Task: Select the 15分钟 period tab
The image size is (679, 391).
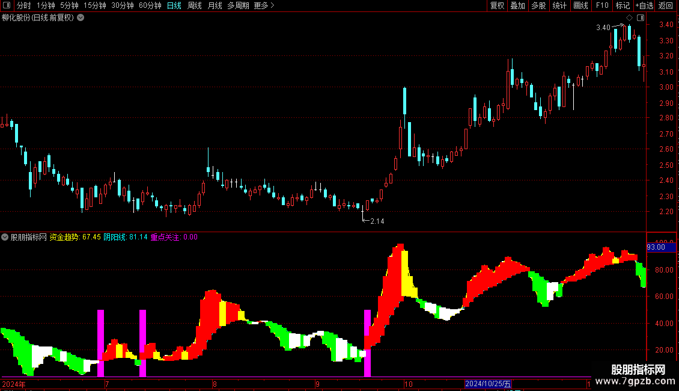Action: 95,5
